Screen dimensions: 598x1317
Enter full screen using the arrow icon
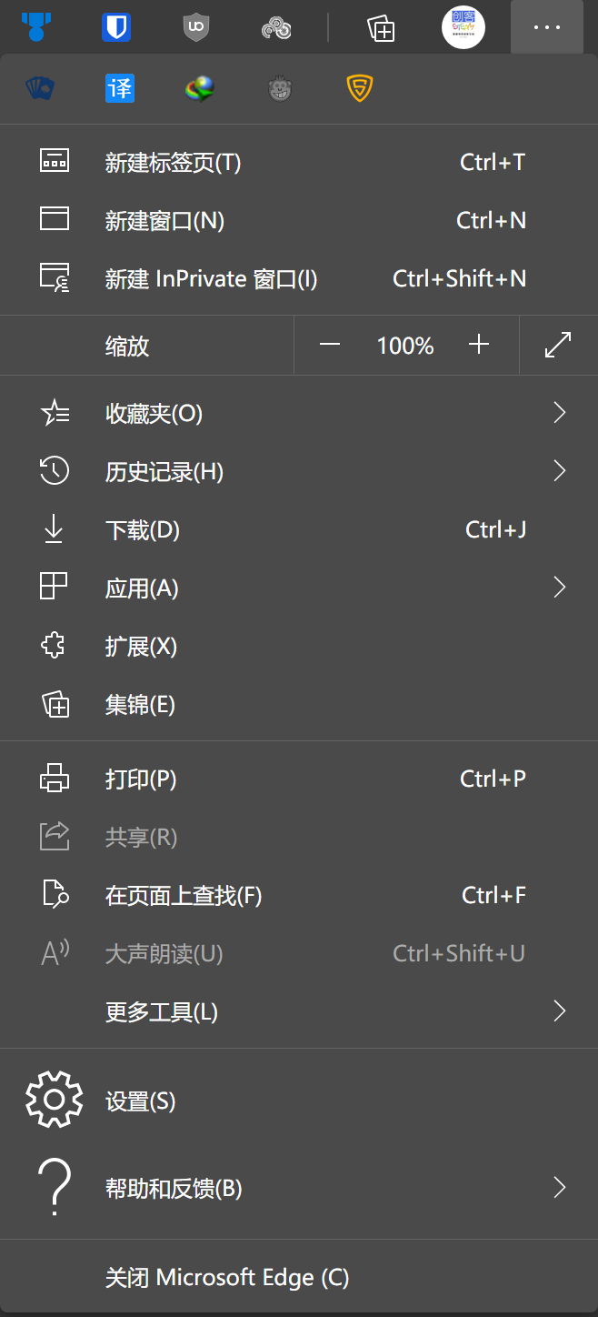click(x=558, y=345)
